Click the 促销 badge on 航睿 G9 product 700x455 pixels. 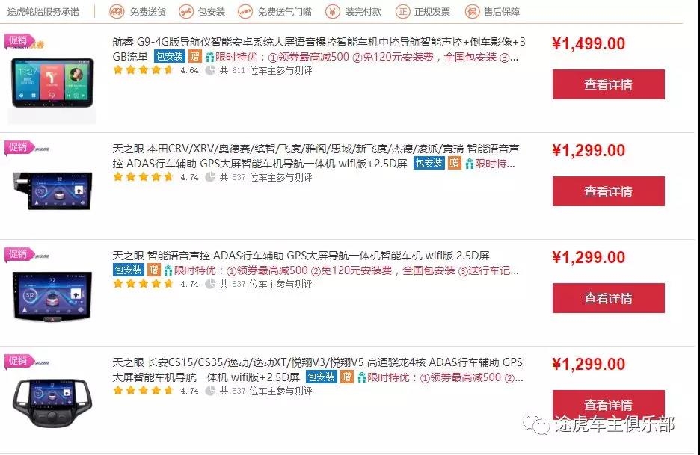[18, 40]
